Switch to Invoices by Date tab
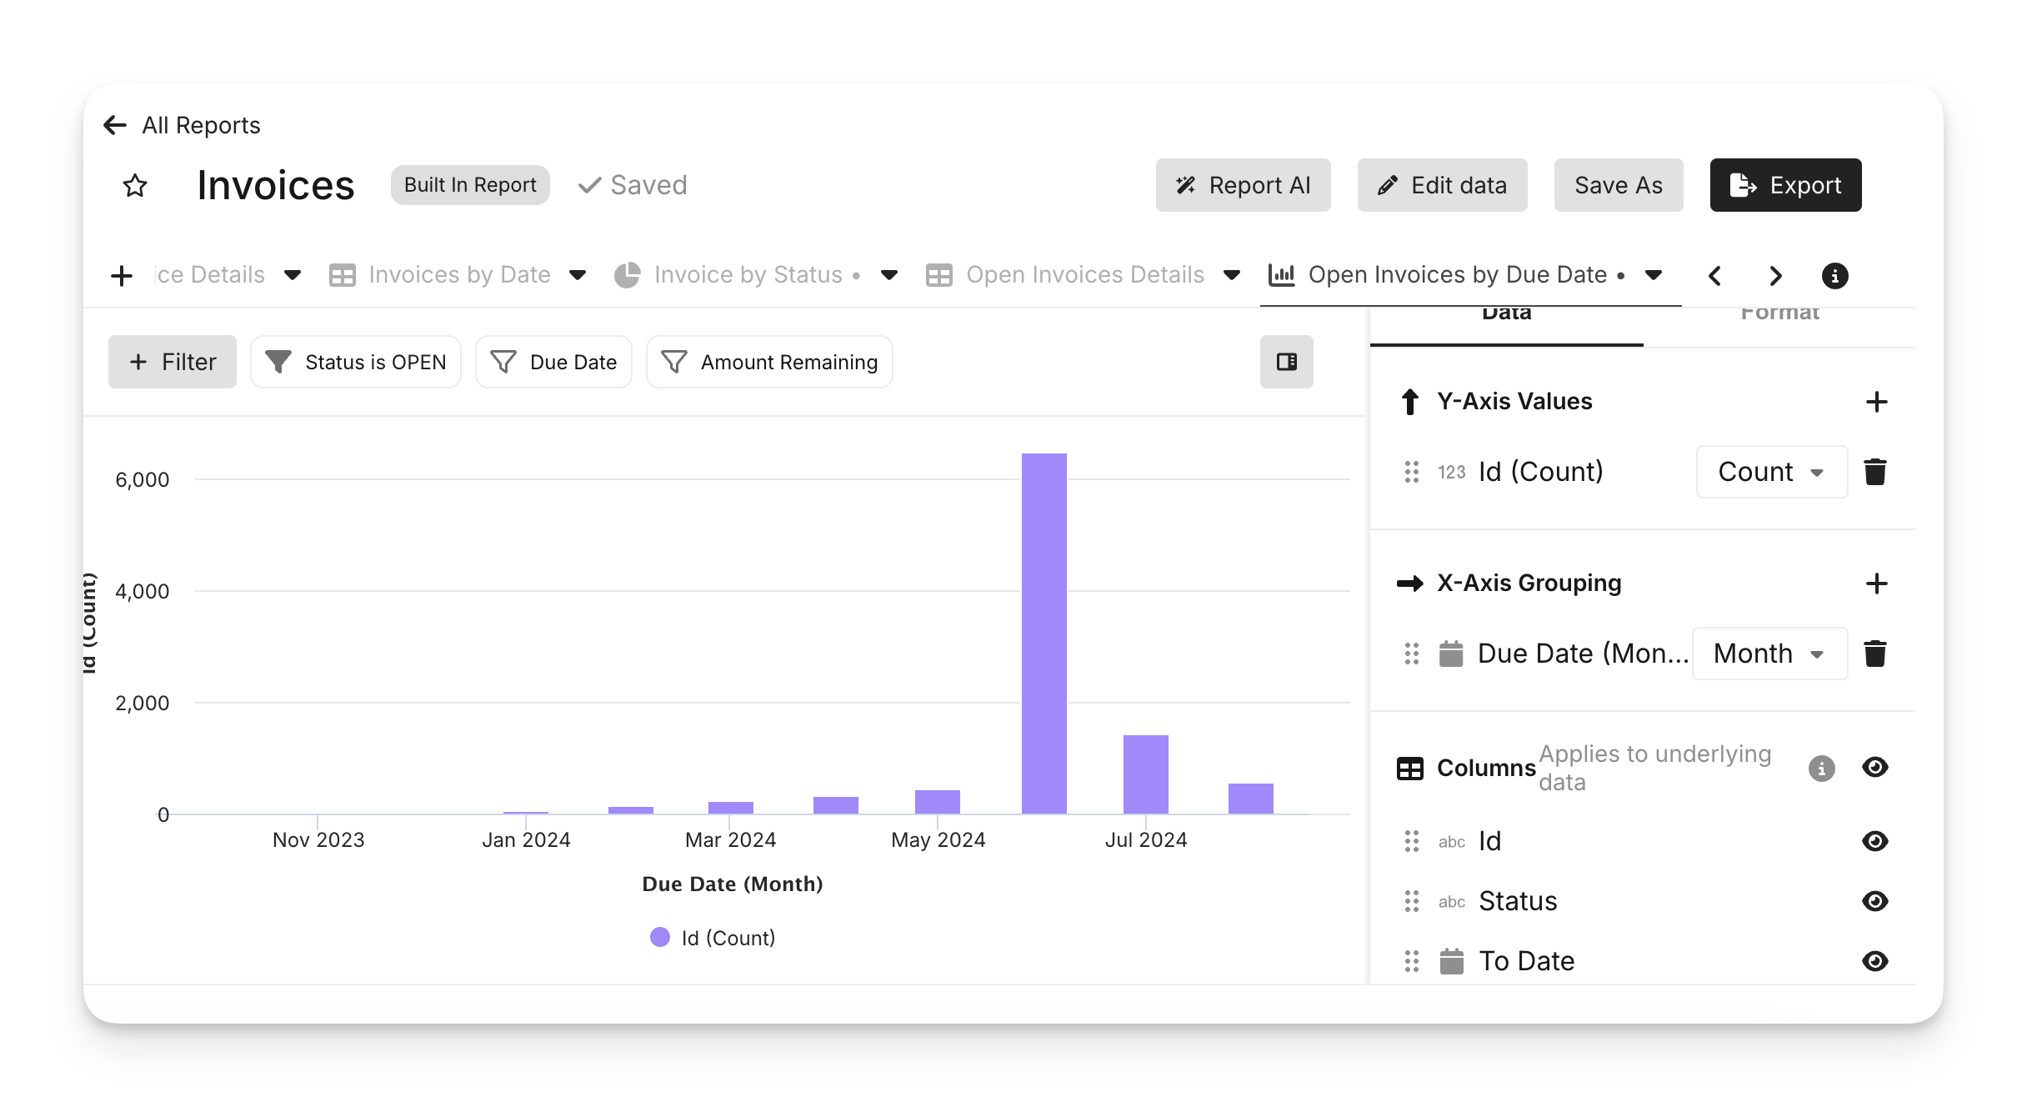This screenshot has height=1107, width=2027. click(x=458, y=275)
